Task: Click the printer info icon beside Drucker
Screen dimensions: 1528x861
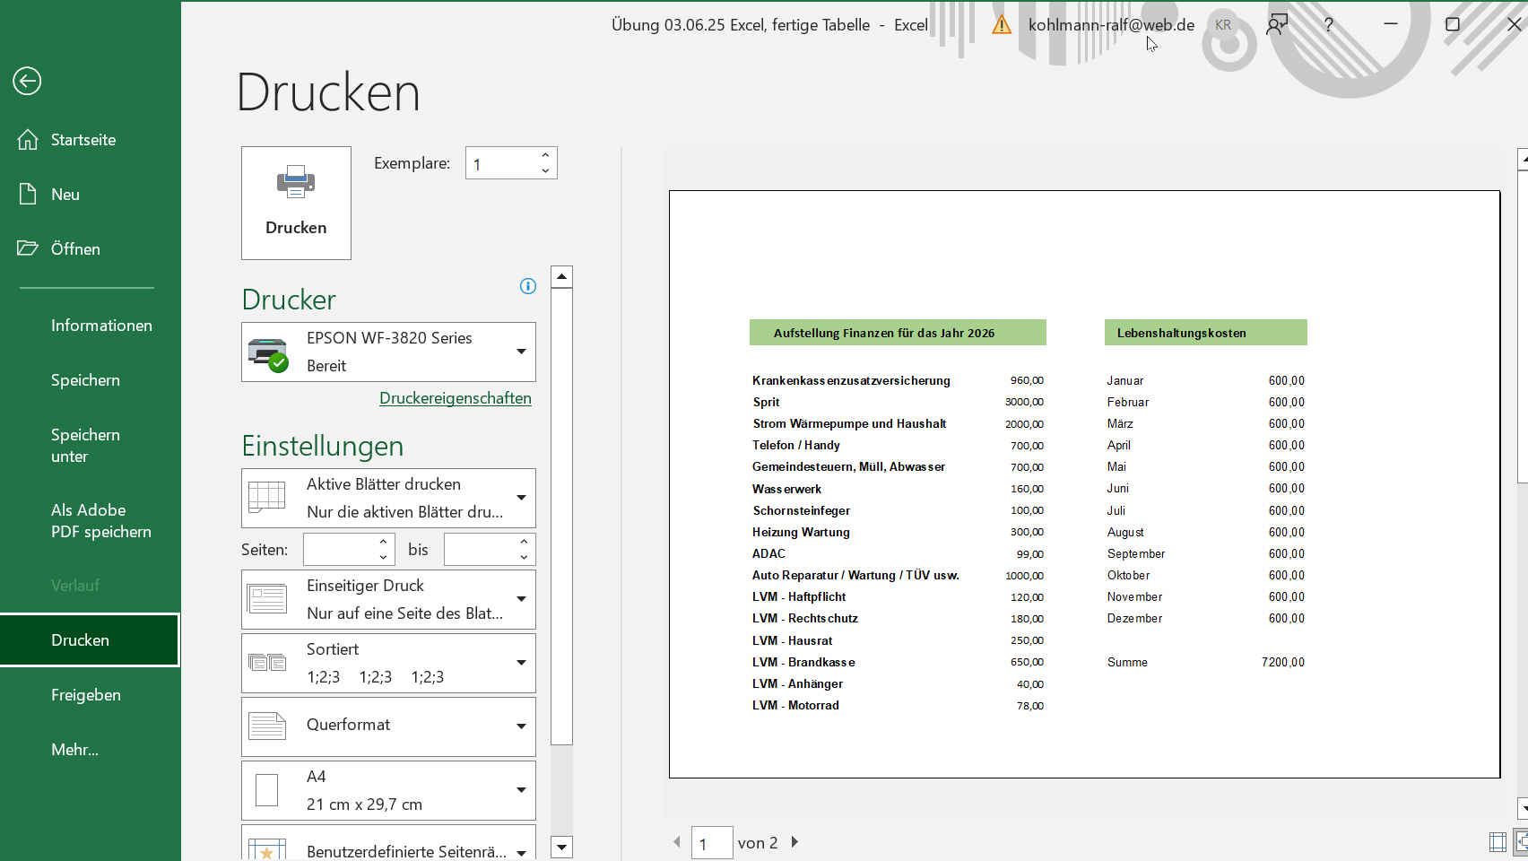Action: (x=528, y=286)
